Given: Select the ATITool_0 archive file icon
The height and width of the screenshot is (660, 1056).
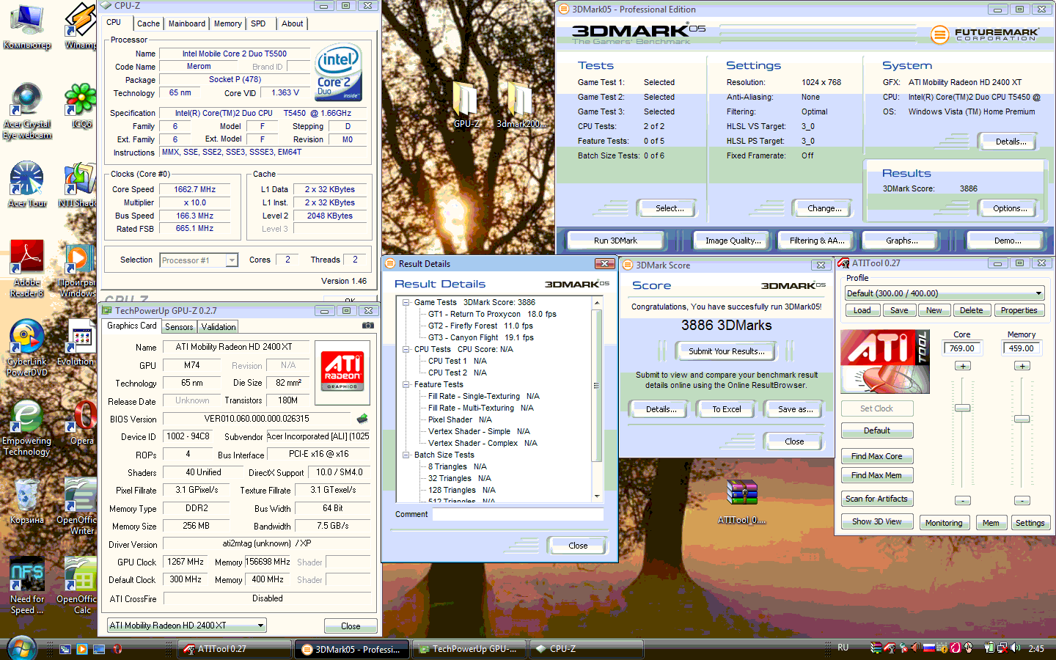Looking at the screenshot, I should click(x=741, y=502).
